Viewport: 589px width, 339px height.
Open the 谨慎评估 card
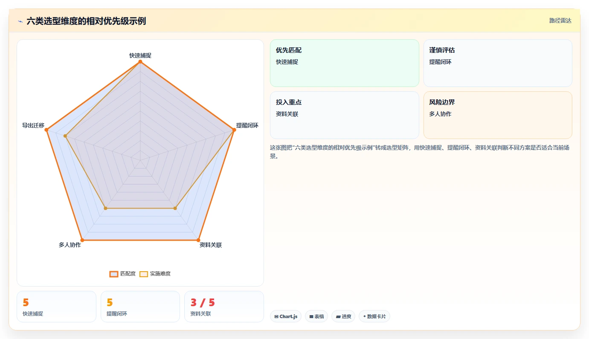pyautogui.click(x=498, y=63)
